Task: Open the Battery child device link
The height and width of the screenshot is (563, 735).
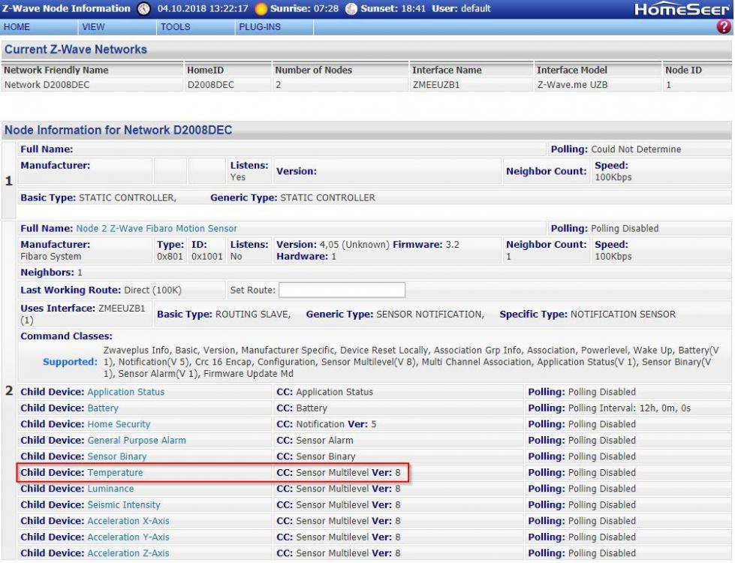Action: (x=103, y=408)
